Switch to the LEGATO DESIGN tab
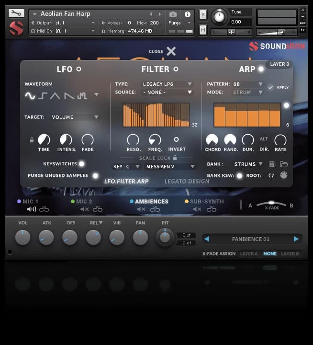Image resolution: width=313 pixels, height=345 pixels. pyautogui.click(x=187, y=182)
